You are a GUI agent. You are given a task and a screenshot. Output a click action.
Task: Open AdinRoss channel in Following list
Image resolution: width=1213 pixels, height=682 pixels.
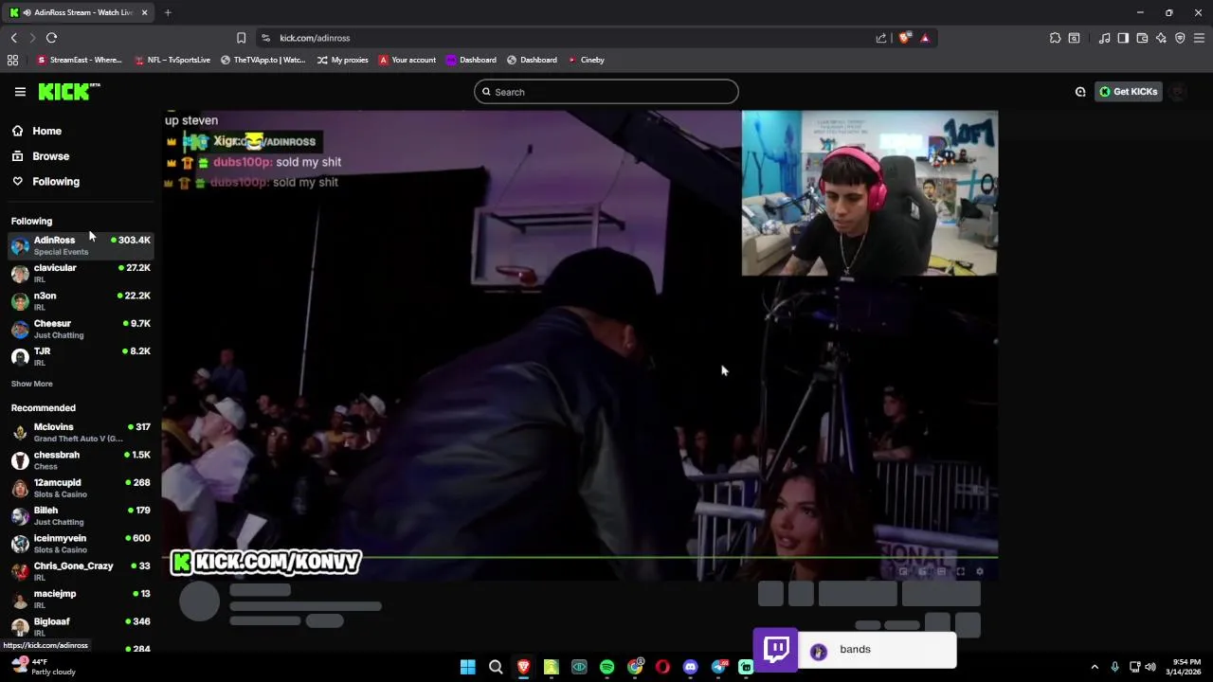click(x=81, y=245)
